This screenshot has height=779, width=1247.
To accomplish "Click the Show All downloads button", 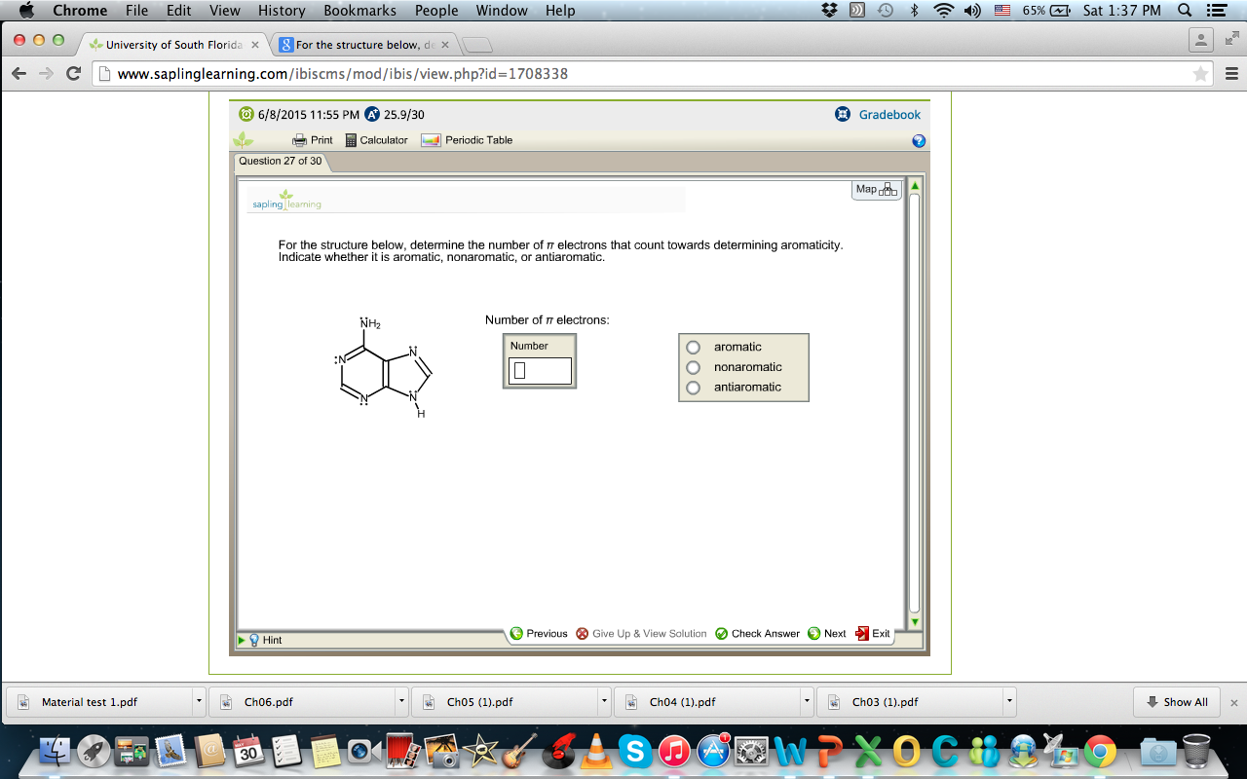I will point(1176,701).
